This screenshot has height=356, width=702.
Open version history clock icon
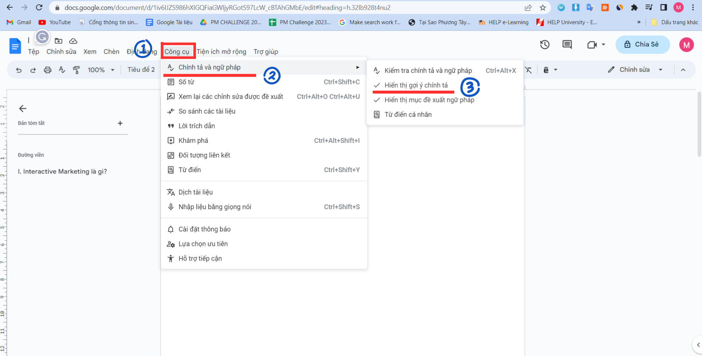[545, 45]
